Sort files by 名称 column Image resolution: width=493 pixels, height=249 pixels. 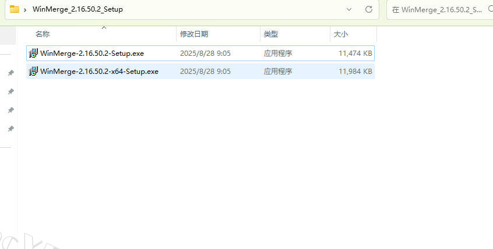(x=43, y=34)
